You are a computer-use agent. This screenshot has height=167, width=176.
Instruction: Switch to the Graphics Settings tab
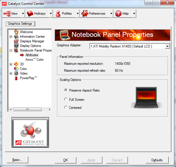pyautogui.click(x=20, y=24)
